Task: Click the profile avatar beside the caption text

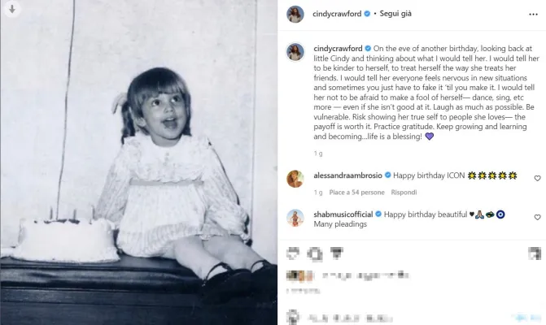Action: pos(295,53)
